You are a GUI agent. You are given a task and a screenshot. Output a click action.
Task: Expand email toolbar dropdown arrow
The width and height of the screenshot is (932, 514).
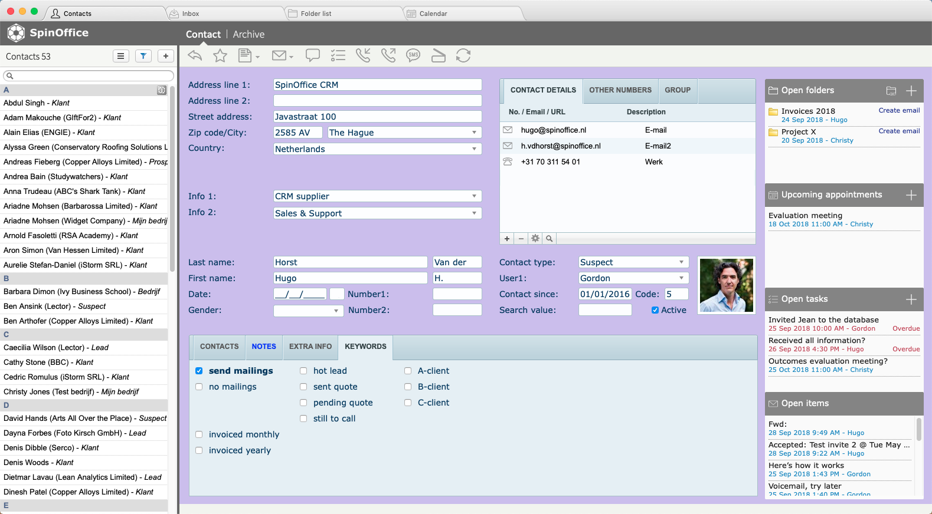[291, 57]
